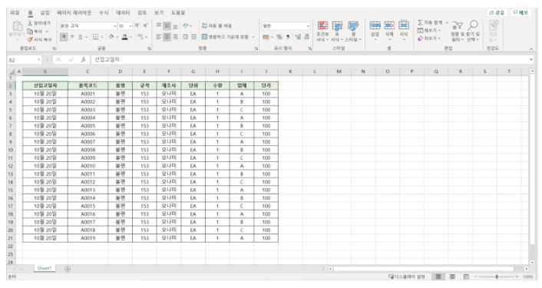
Task: Apply comma style
Action: click(288, 37)
